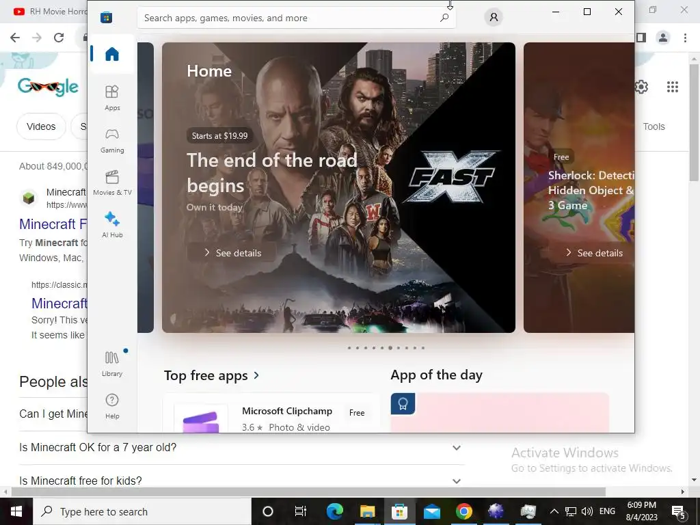Click the App of the day award badge
Screen dimensions: 700x525
403,404
